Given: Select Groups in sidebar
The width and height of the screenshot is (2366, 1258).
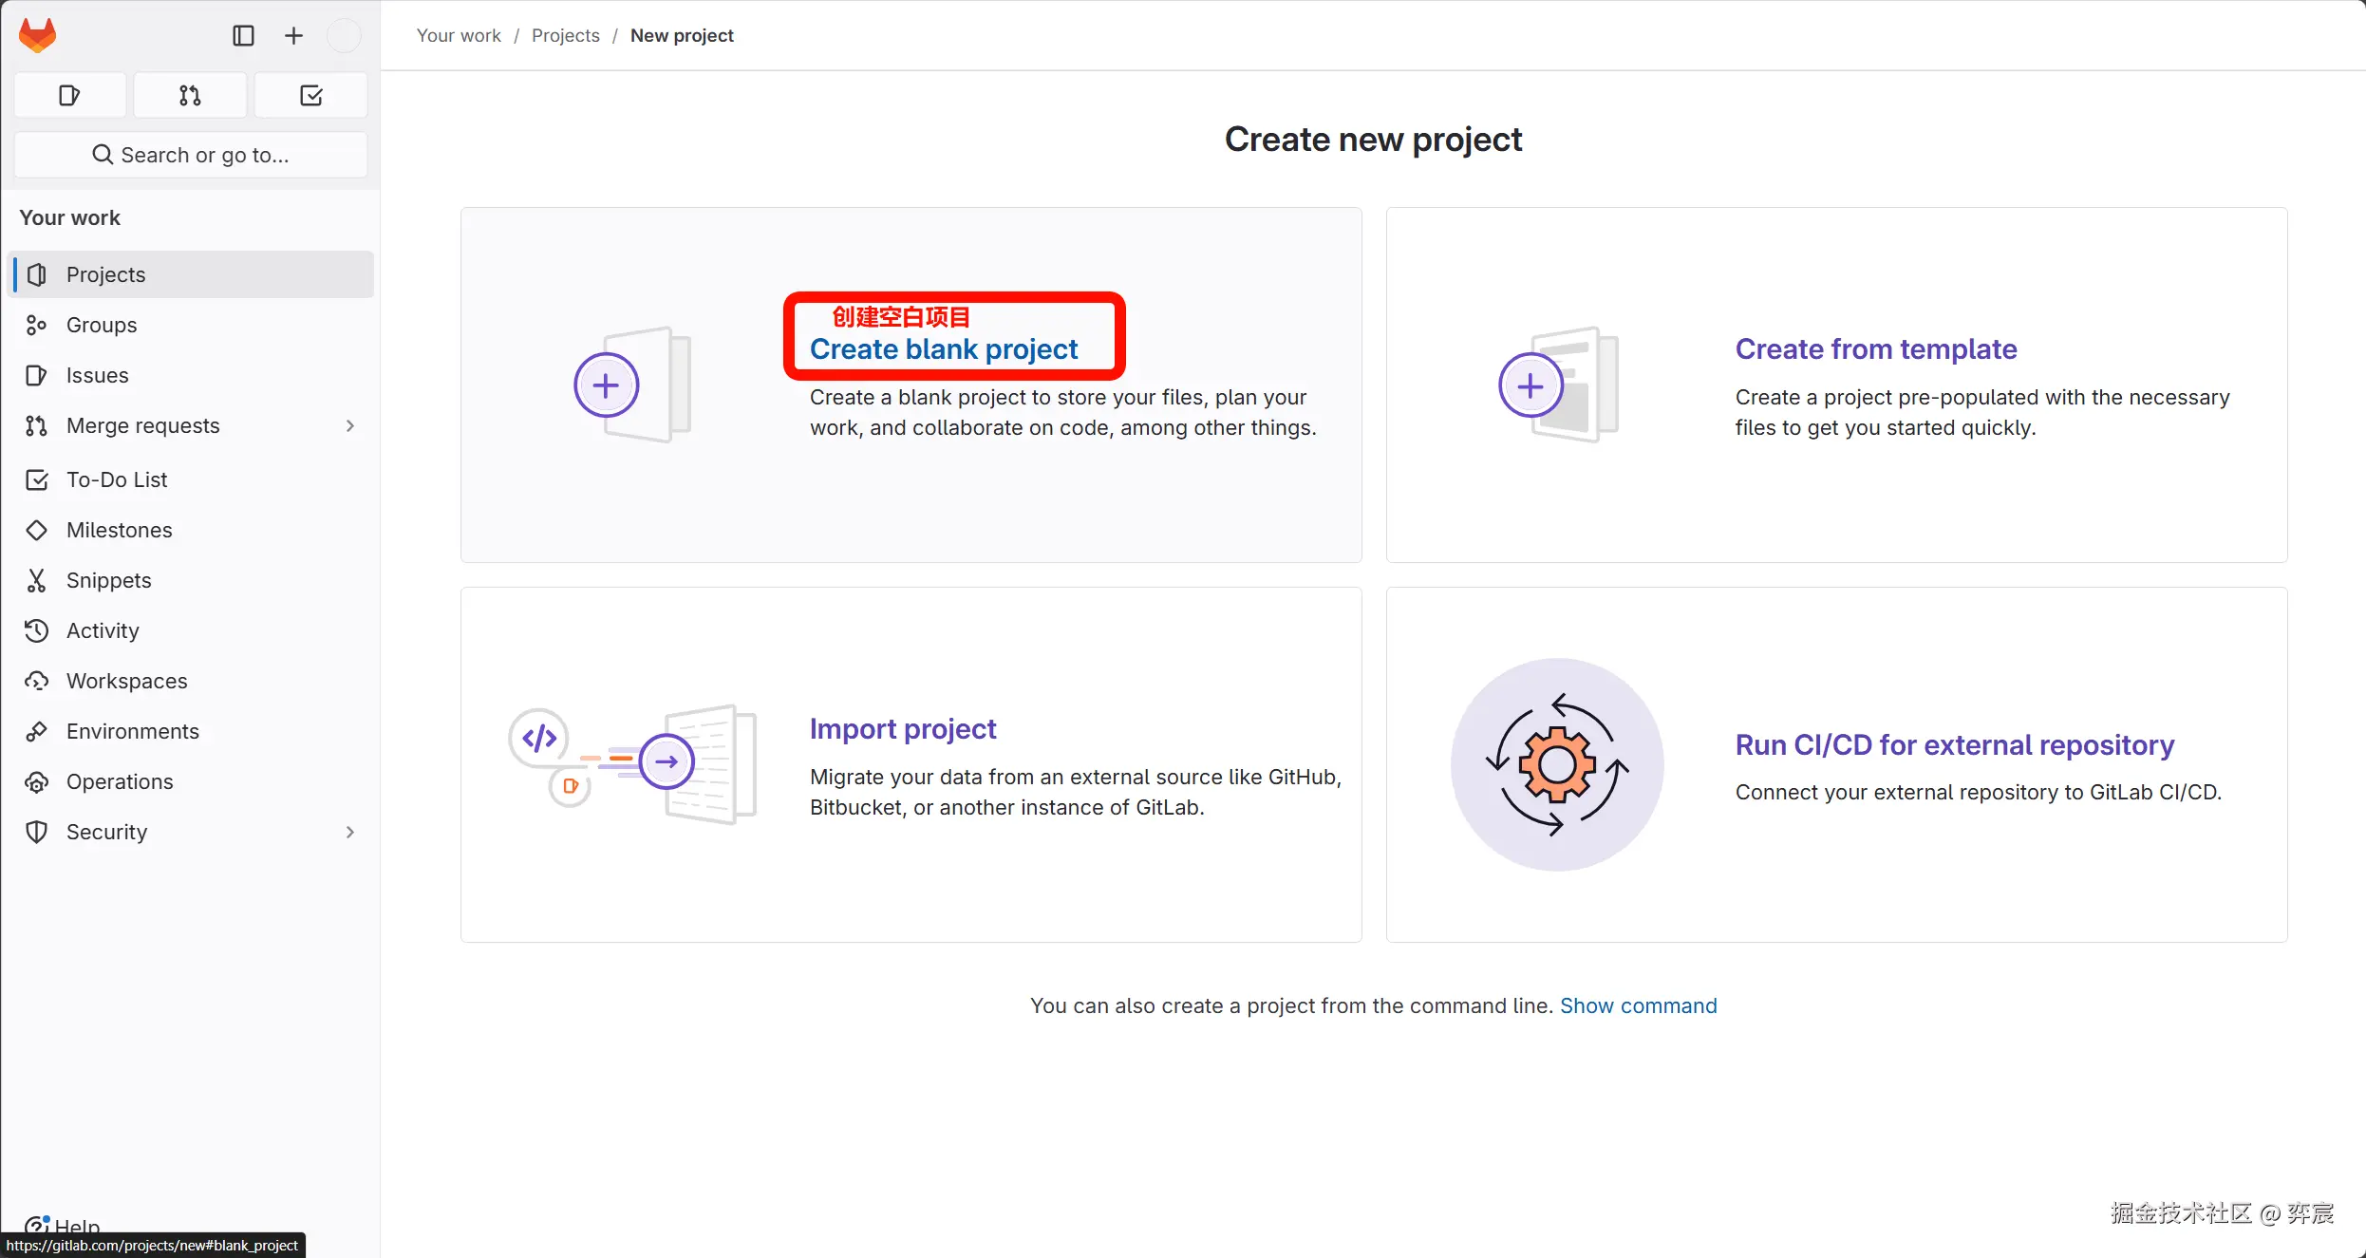Looking at the screenshot, I should 102,325.
